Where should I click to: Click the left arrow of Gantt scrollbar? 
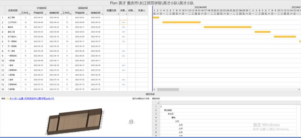pyautogui.click(x=155, y=89)
